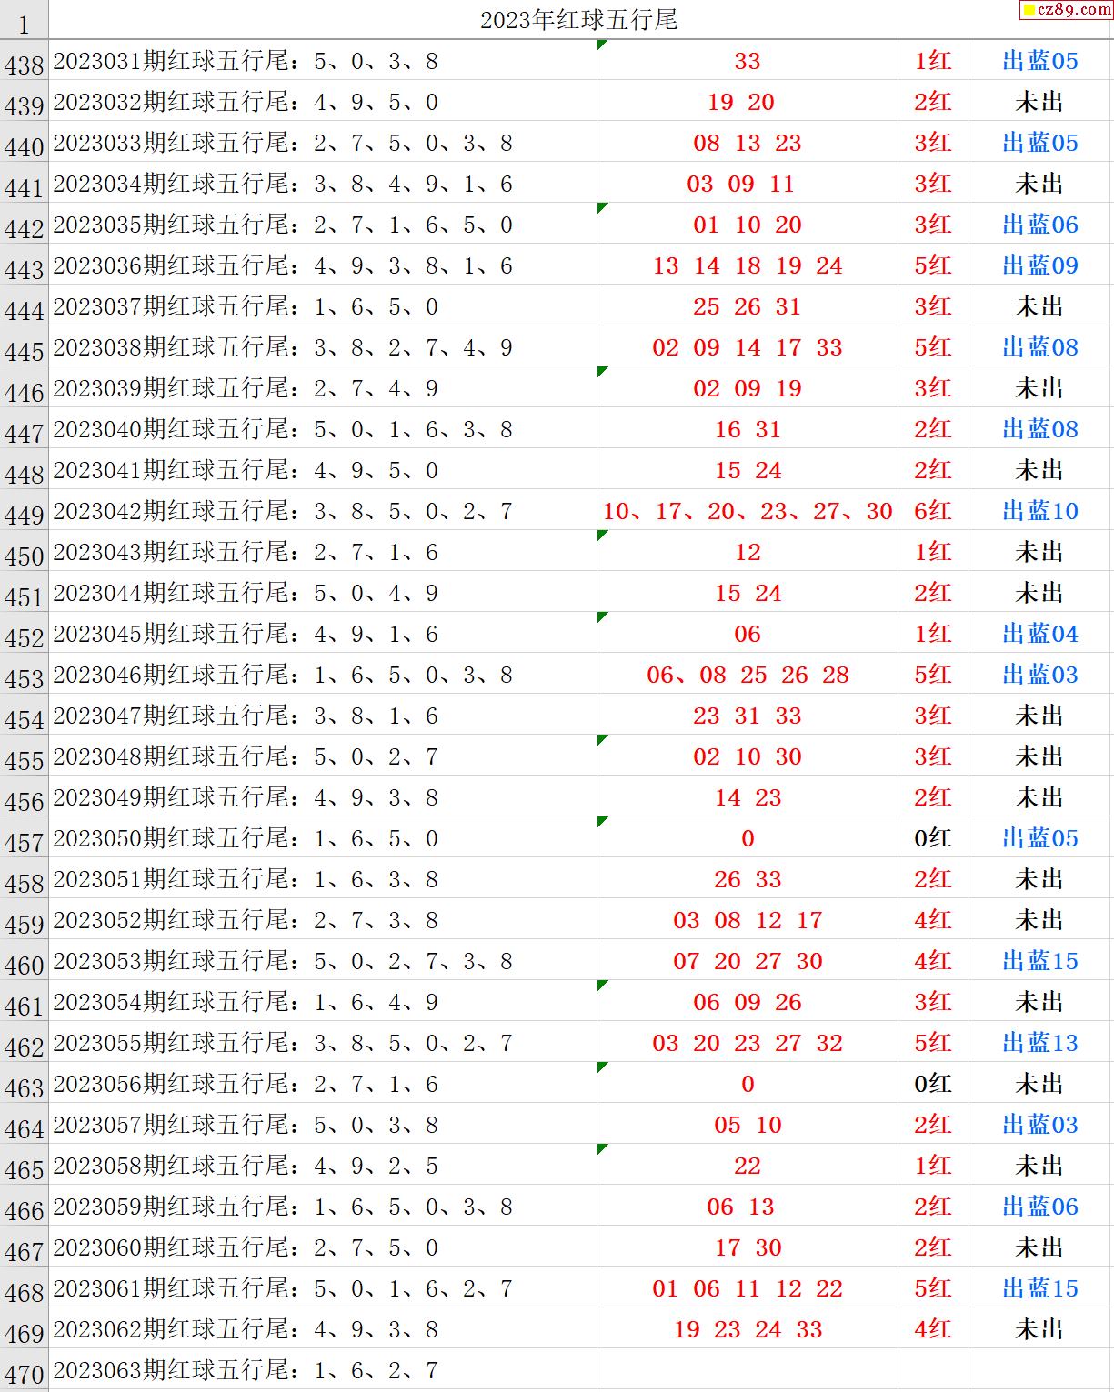Click red numbers cell 03 09 11
The image size is (1114, 1392).
tap(748, 184)
